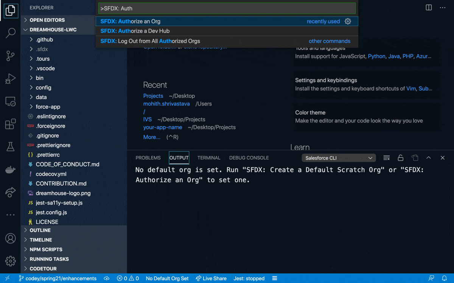The image size is (454, 283).
Task: Select SFDX: Log Out from All Authorized Orgs
Action: [x=227, y=41]
